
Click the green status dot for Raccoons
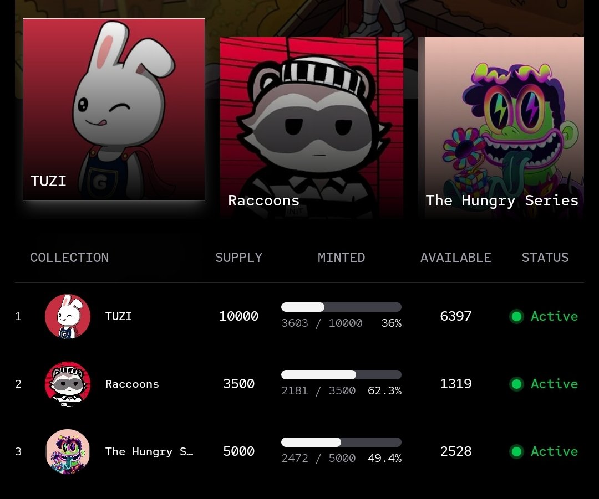516,384
